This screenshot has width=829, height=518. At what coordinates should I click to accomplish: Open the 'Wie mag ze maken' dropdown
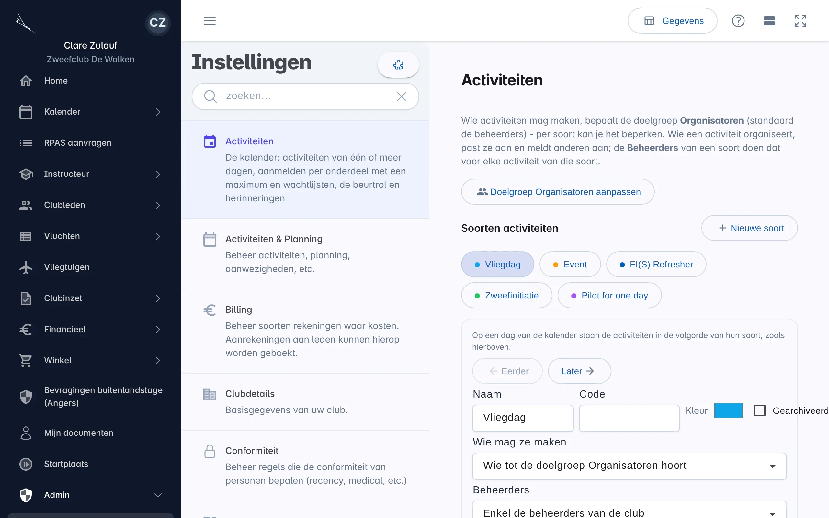click(629, 466)
